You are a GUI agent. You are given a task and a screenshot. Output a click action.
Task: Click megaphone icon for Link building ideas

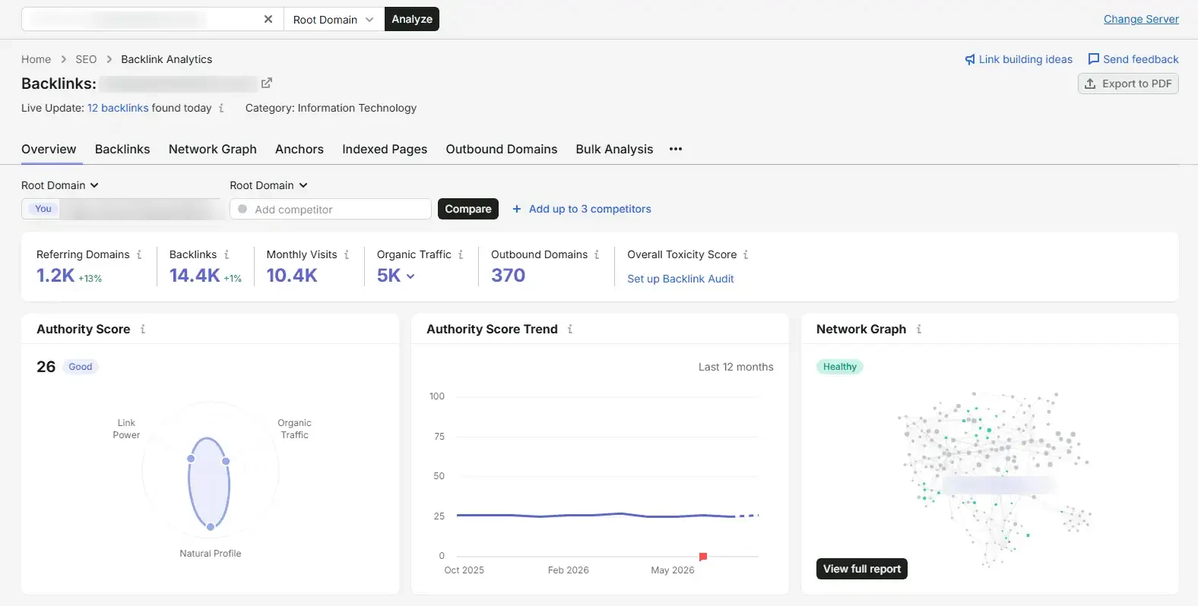[970, 59]
